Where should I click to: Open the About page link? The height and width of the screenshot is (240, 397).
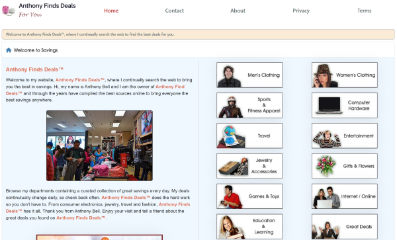tap(238, 11)
